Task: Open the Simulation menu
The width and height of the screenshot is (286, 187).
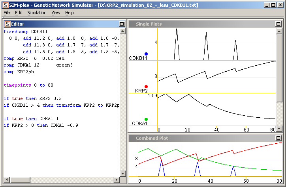Action: pyautogui.click(x=37, y=13)
